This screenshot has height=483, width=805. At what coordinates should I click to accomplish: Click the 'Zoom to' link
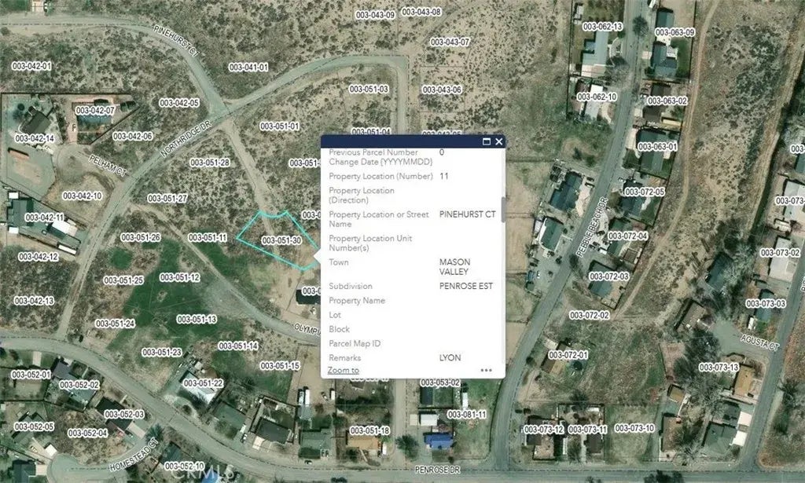344,370
